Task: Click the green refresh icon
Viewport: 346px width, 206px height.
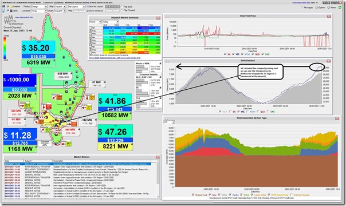Action: [340, 7]
